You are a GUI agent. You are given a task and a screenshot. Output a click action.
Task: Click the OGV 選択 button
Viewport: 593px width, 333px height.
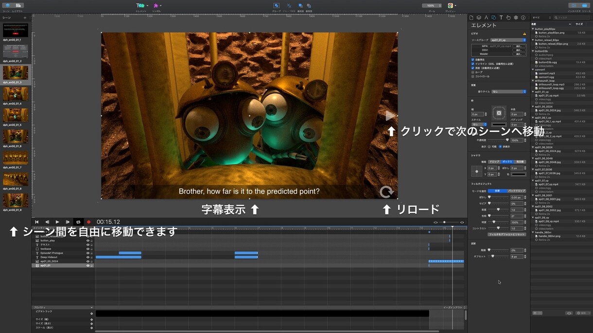[520, 50]
